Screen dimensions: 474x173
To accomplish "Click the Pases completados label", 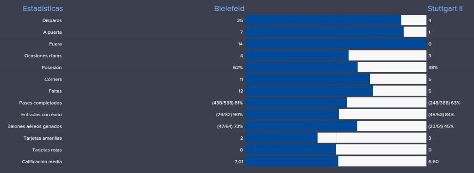I will [x=41, y=103].
